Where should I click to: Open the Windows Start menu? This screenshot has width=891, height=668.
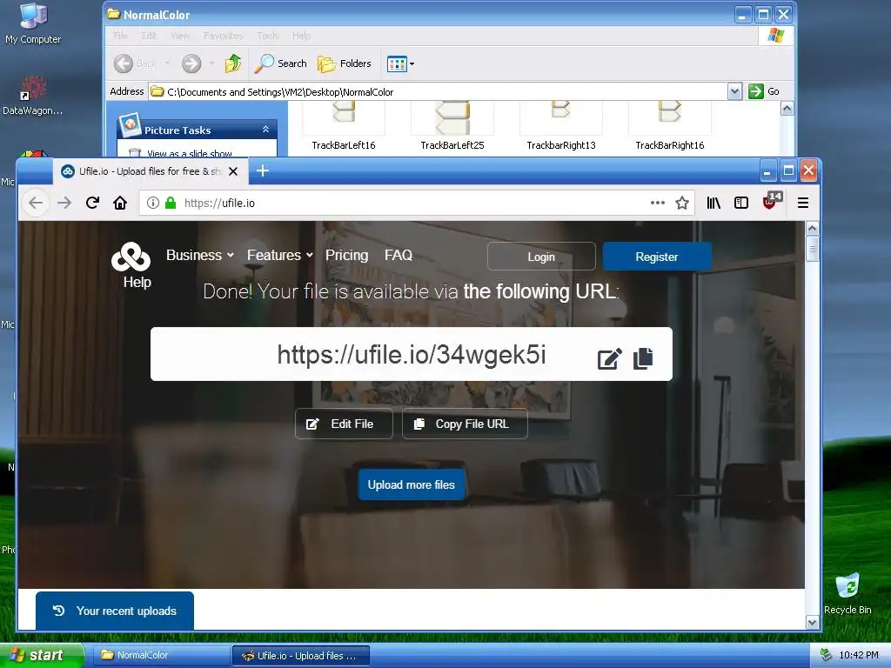click(x=42, y=655)
